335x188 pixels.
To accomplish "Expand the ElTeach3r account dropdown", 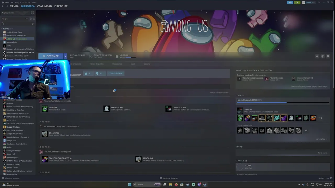I will pyautogui.click(x=308, y=2).
